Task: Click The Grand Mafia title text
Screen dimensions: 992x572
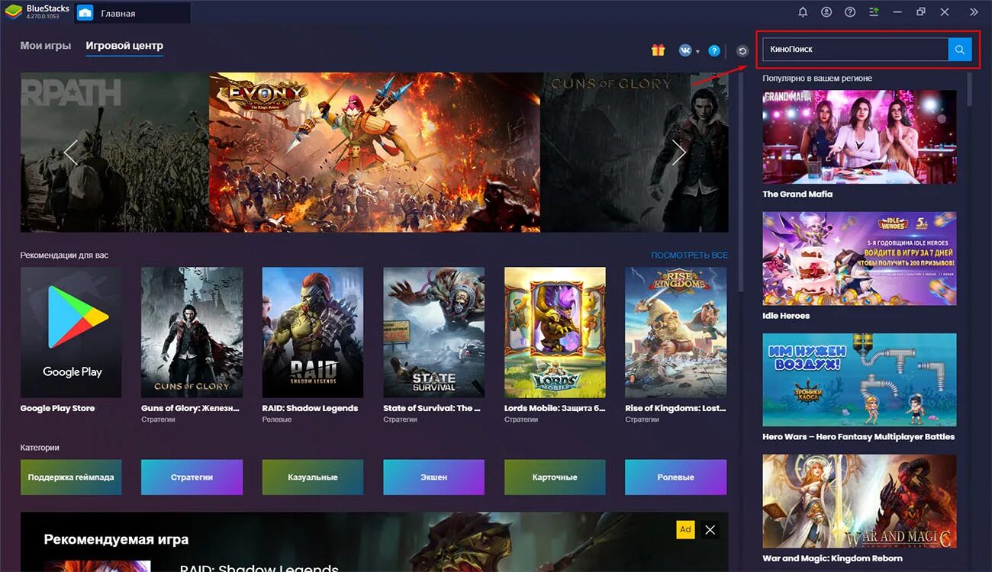Action: 797,194
